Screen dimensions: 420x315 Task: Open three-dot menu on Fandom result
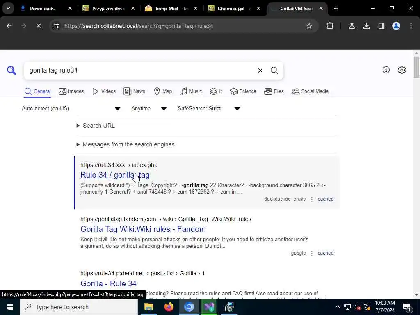(x=312, y=253)
